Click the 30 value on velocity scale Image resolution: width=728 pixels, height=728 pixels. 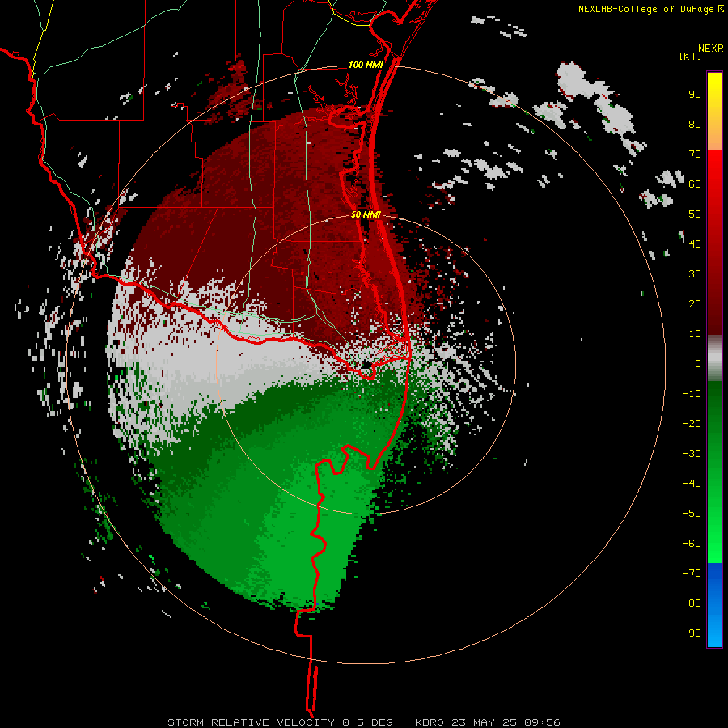coord(695,274)
